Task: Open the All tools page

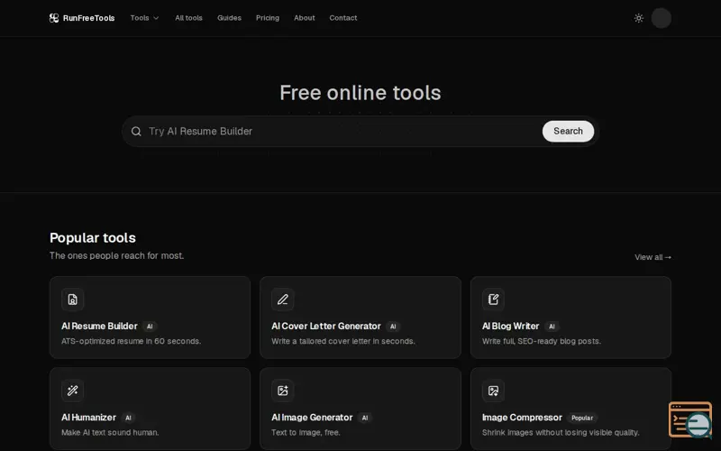Action: point(188,18)
